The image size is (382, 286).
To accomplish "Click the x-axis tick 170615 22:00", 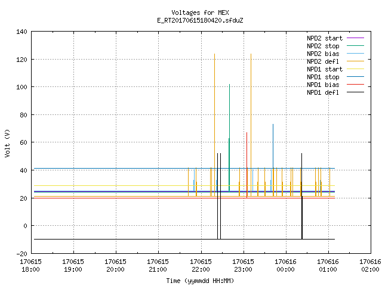I will click(201, 266).
